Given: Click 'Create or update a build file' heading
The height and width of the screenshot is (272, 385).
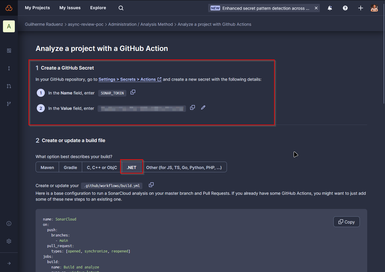Looking at the screenshot, I should pos(74,140).
